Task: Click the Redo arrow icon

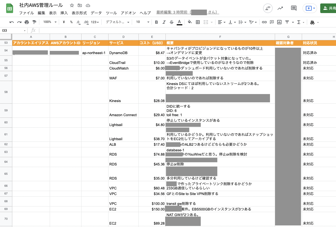Action: [19, 22]
